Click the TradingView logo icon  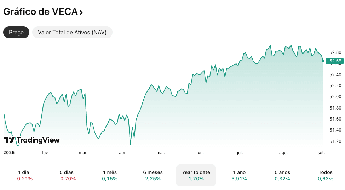9,140
